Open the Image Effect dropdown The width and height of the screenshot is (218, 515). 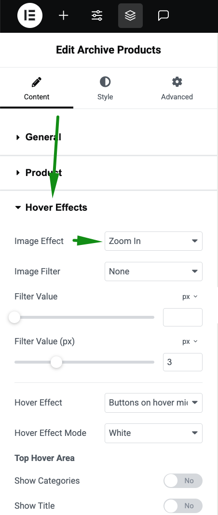[x=153, y=241]
